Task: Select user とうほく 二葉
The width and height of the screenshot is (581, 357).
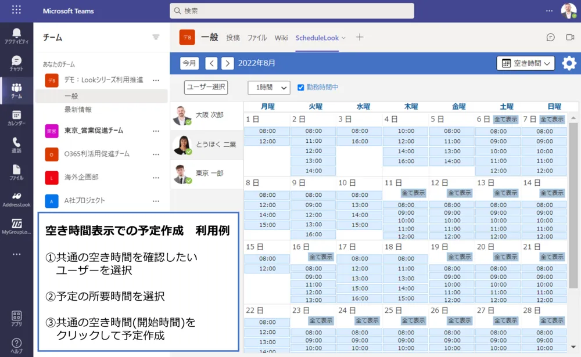Action: [x=207, y=145]
